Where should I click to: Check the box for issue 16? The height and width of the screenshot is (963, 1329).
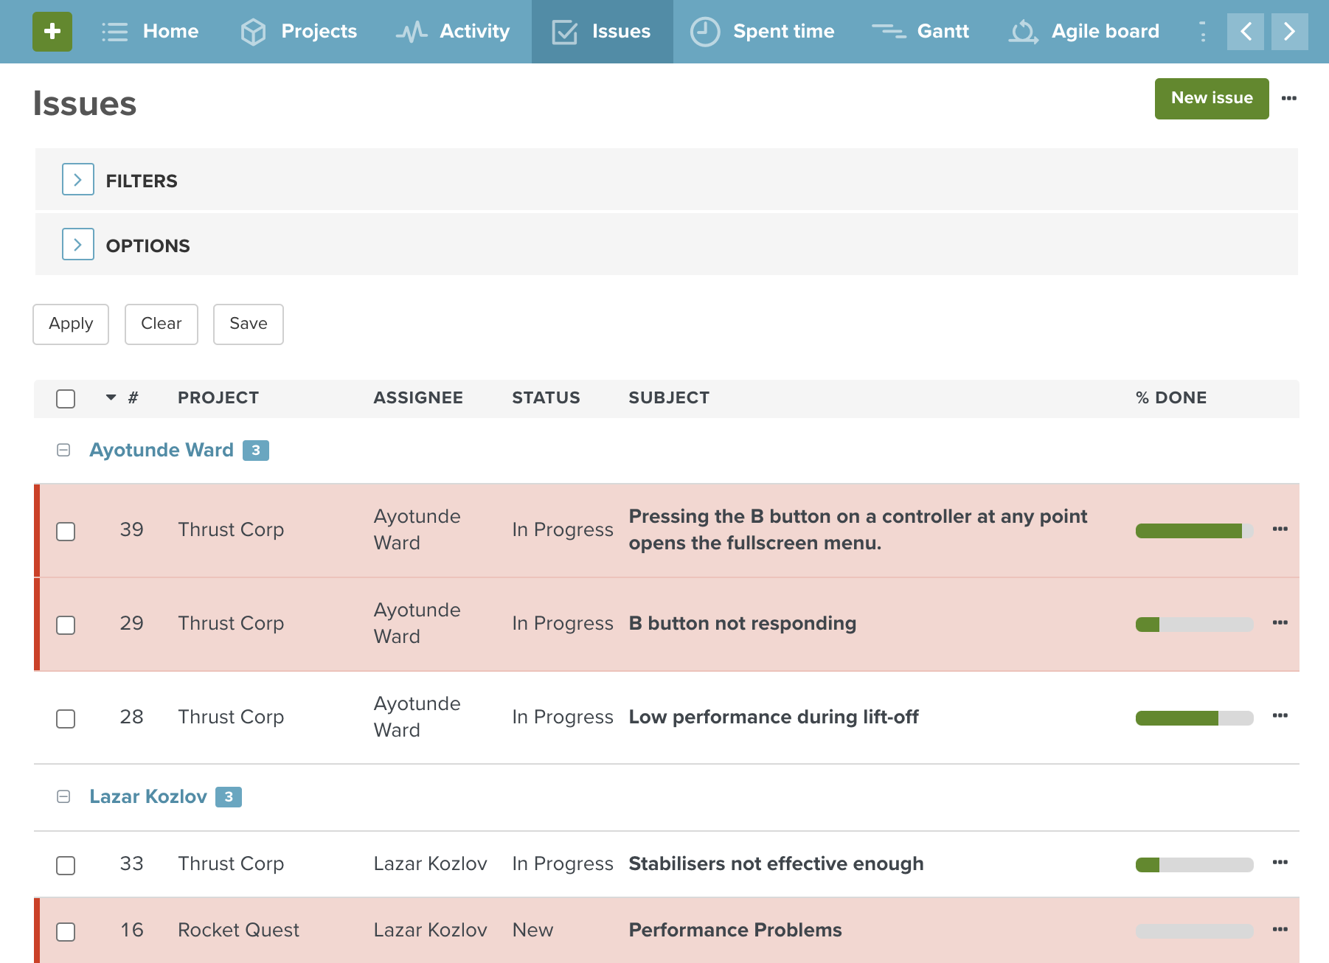tap(66, 932)
